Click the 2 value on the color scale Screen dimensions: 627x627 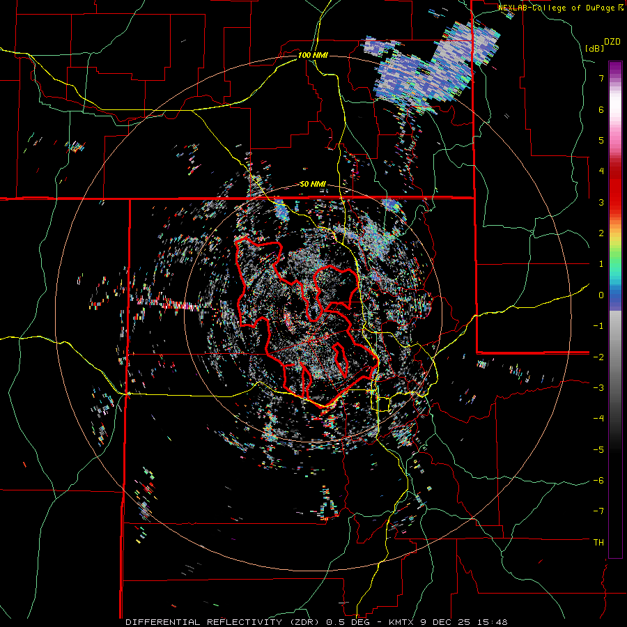point(601,233)
